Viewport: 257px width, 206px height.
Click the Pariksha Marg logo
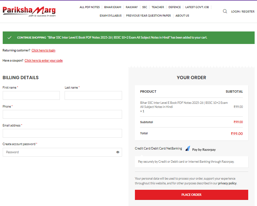[29, 11]
